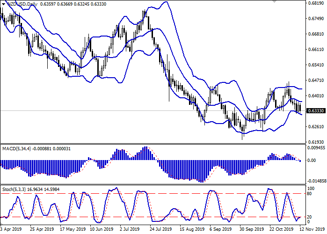Click the chart menu triangle beside NZDUSD

2,4
